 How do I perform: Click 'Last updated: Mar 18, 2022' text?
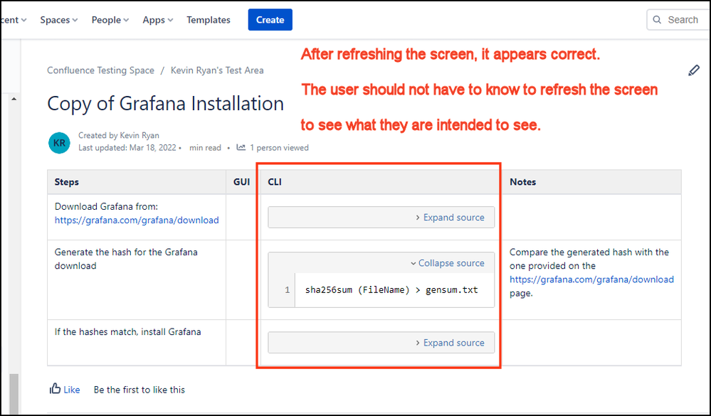click(127, 148)
